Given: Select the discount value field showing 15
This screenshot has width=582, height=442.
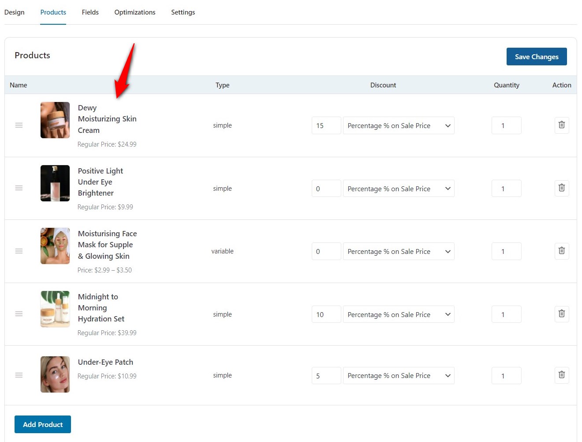Looking at the screenshot, I should tap(326, 125).
